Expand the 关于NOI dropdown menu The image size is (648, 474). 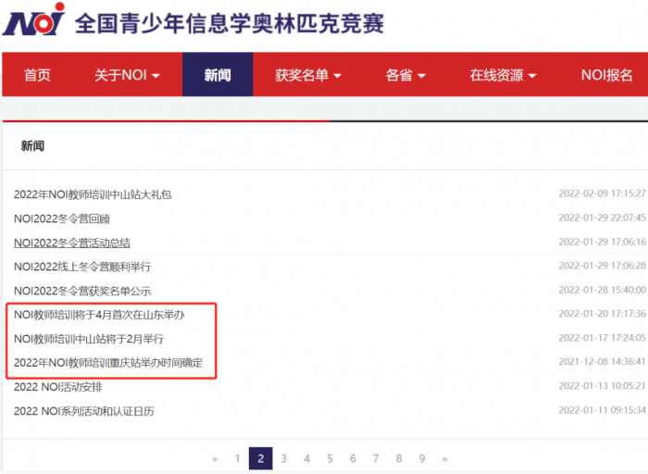pos(127,75)
